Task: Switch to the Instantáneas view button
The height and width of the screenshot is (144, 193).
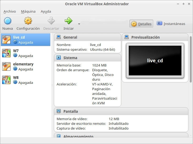Action: [171, 24]
